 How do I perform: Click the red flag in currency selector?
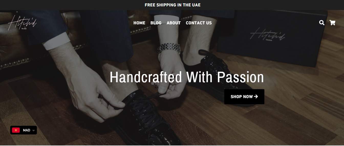[16, 130]
